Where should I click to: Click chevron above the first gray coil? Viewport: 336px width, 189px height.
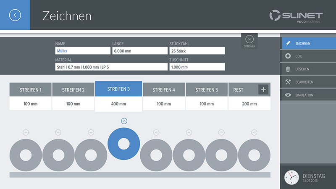point(26,132)
